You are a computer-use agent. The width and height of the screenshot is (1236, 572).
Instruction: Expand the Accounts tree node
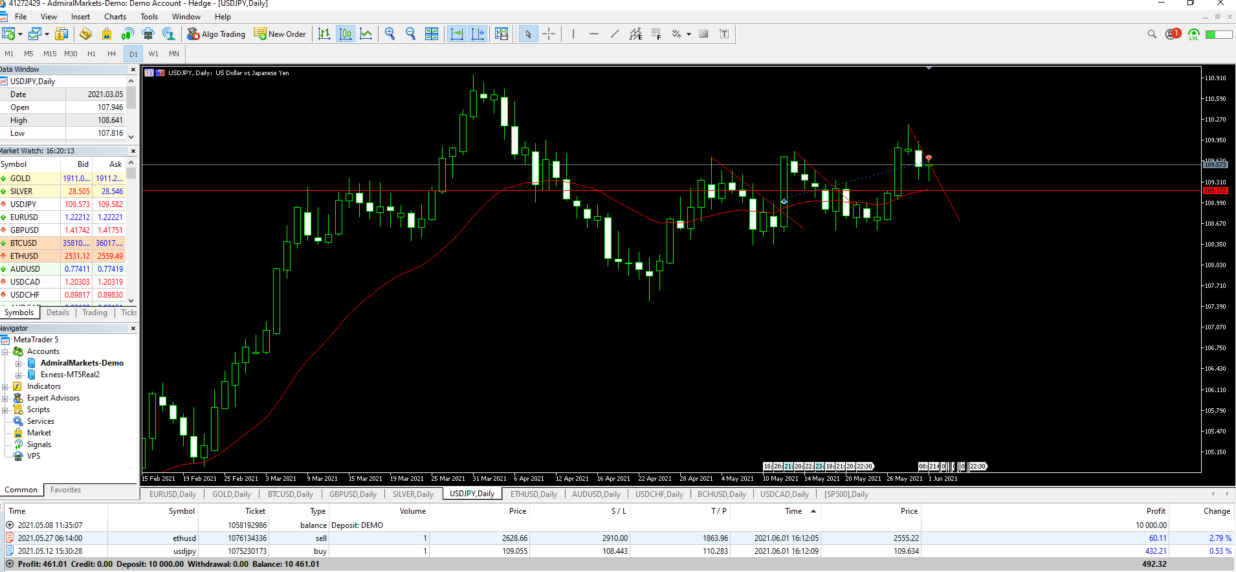5,351
